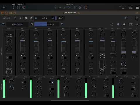Click the next preset plus button
The height and width of the screenshot is (105, 140).
62,24
